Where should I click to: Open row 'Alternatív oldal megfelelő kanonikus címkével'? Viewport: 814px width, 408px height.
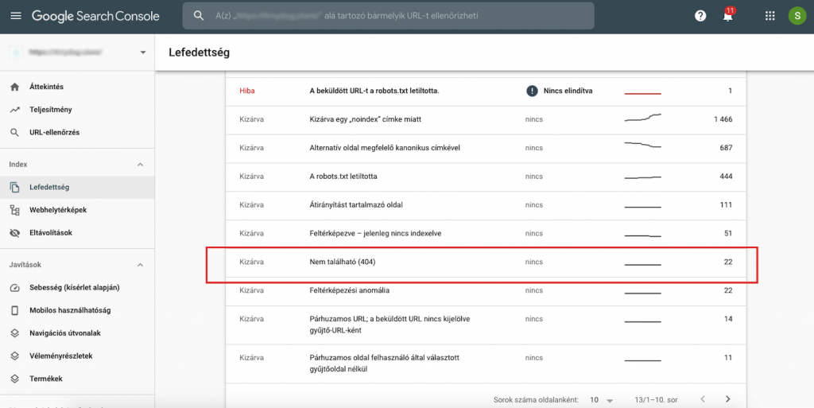(486, 148)
